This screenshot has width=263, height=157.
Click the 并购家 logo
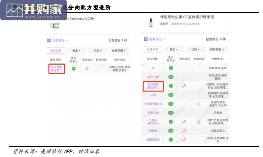[x=33, y=10]
